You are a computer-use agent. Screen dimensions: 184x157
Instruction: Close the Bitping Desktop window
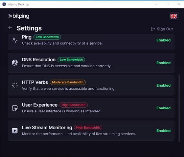[x=179, y=4]
